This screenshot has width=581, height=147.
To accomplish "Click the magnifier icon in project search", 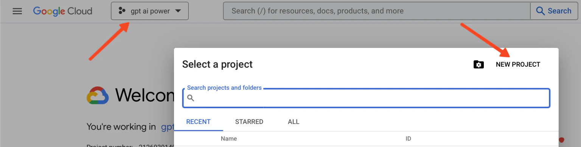I will (191, 98).
